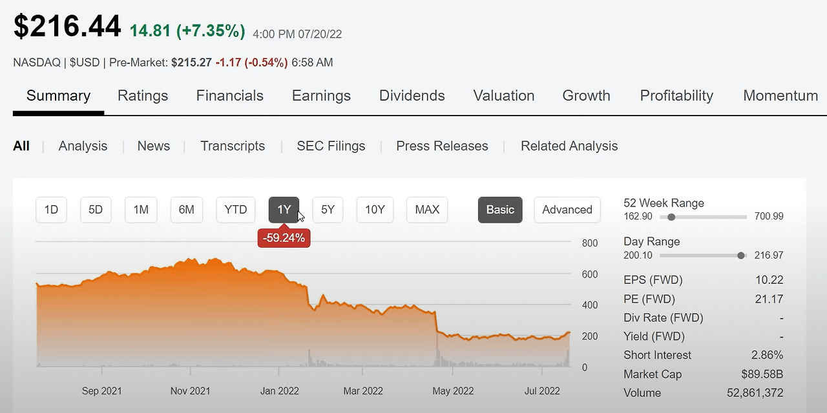Filter feed by Transcripts

click(233, 146)
